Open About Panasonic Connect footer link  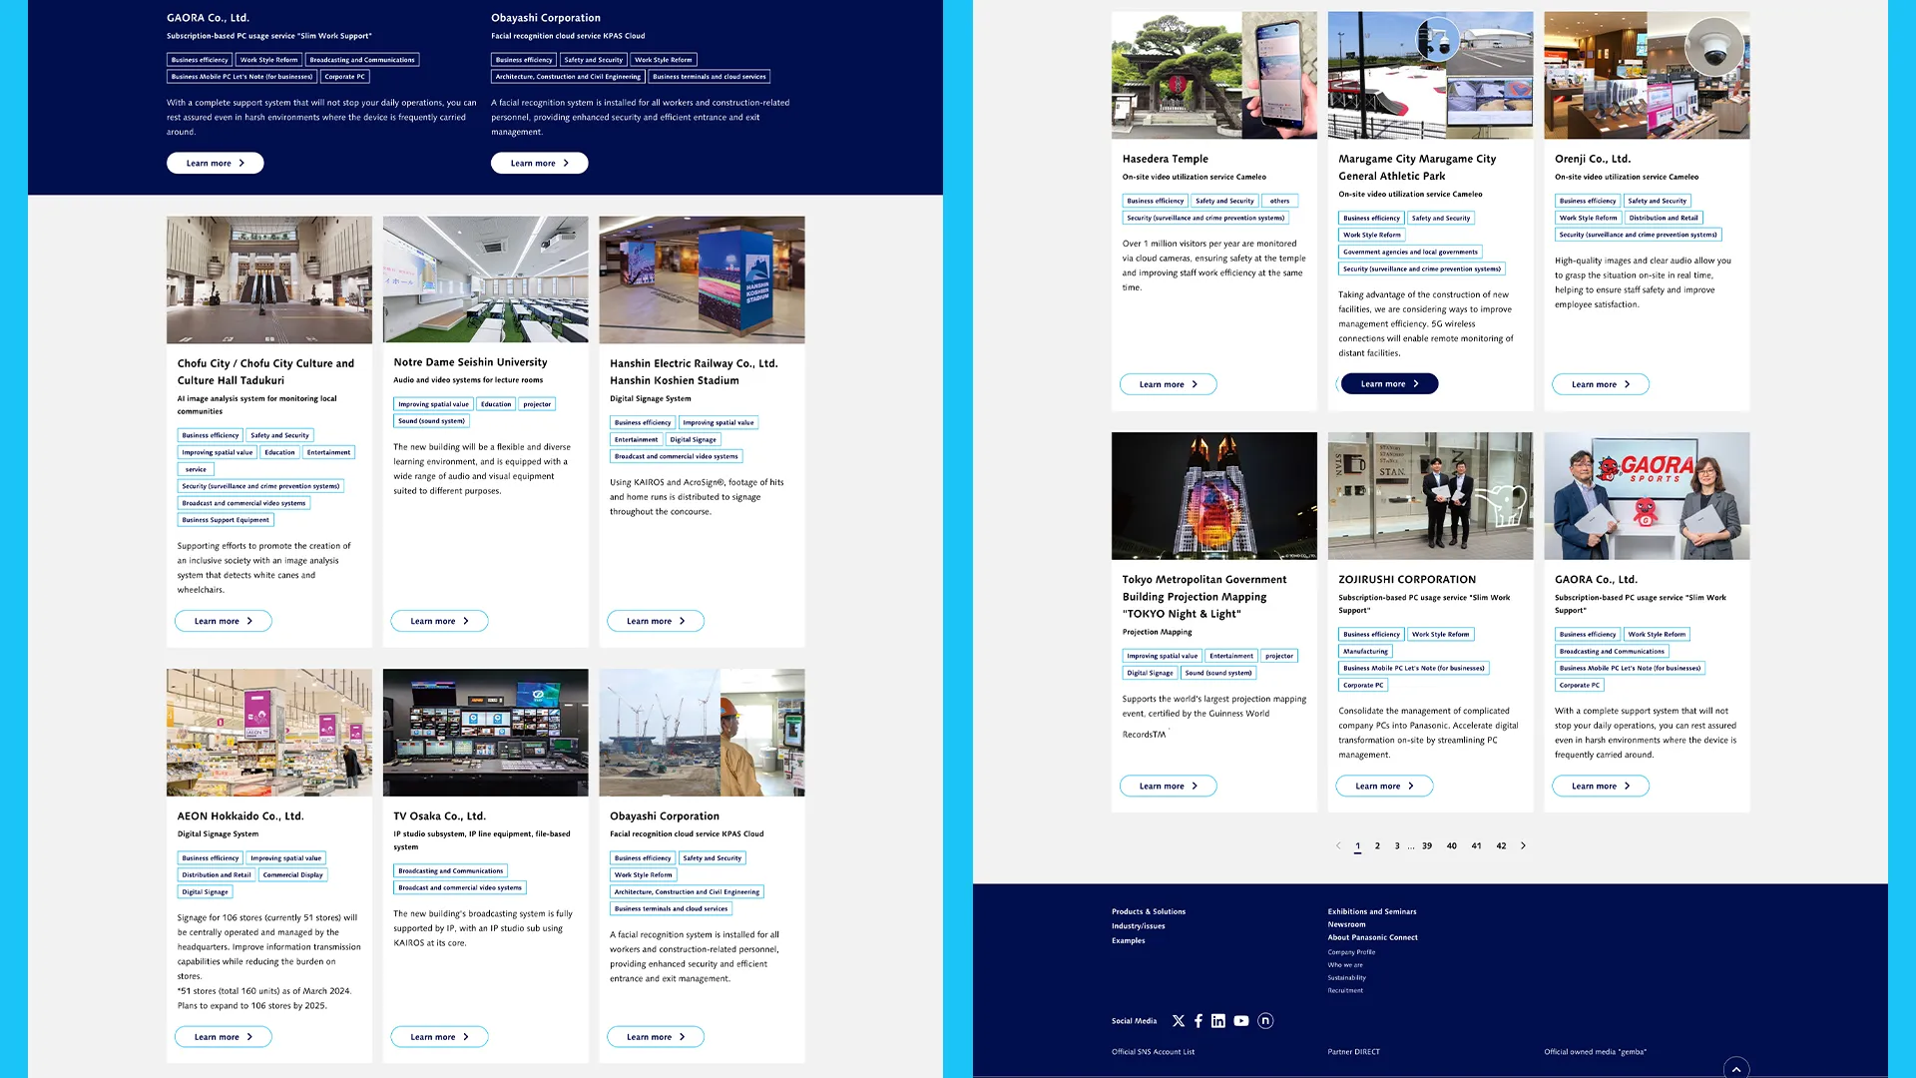pos(1372,937)
